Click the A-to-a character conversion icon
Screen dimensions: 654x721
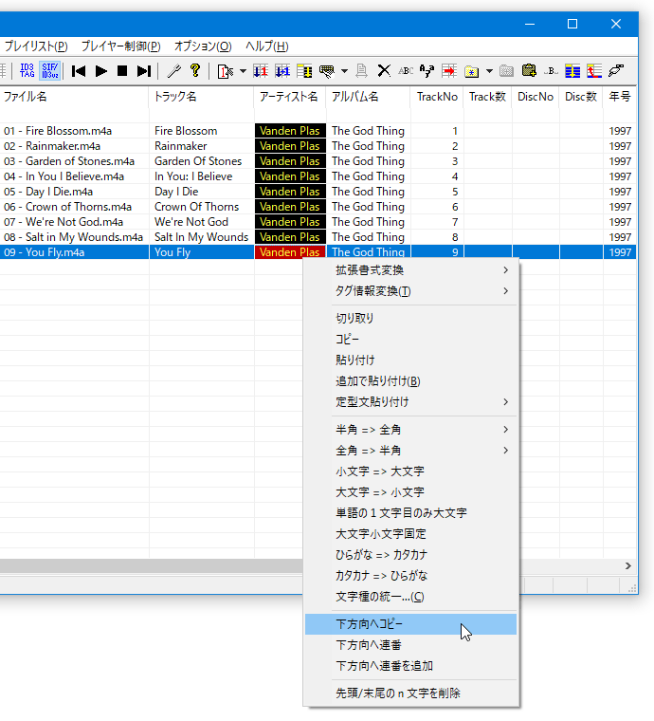tap(427, 71)
